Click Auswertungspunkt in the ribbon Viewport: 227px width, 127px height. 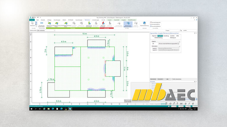pyautogui.click(x=155, y=22)
